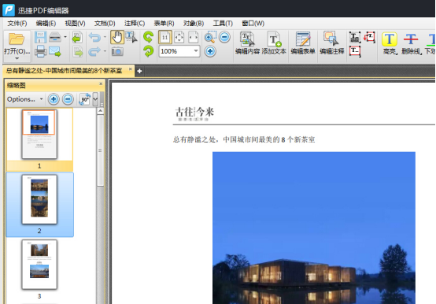Open the 文档(D) menu
The width and height of the screenshot is (436, 304).
tap(105, 24)
